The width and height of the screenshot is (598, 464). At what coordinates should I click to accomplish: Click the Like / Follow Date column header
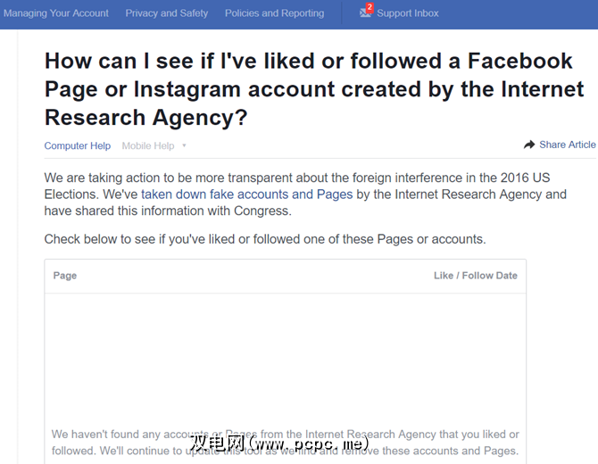coord(475,276)
